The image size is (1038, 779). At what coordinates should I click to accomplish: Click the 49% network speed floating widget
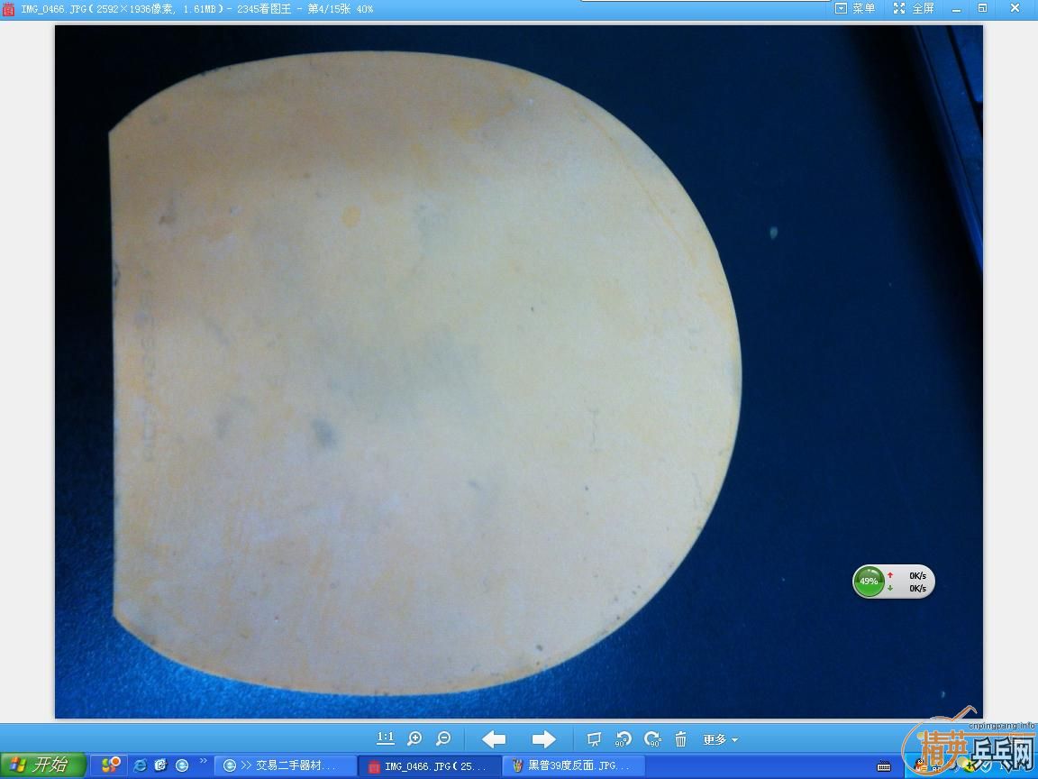893,582
